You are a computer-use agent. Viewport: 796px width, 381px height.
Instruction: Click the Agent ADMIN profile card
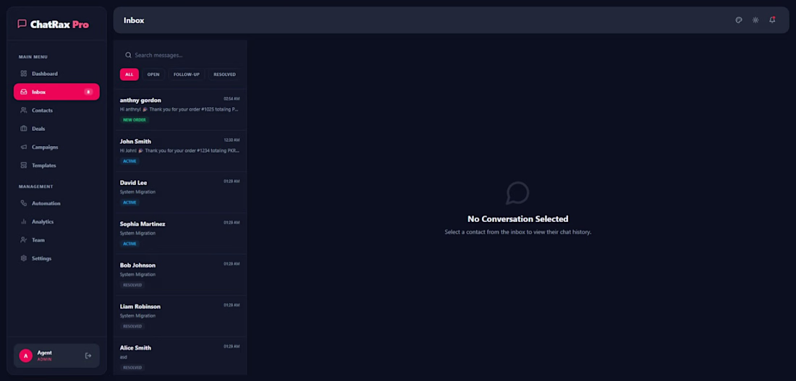click(56, 356)
